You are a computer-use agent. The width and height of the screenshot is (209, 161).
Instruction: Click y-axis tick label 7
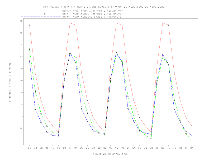[21, 45]
